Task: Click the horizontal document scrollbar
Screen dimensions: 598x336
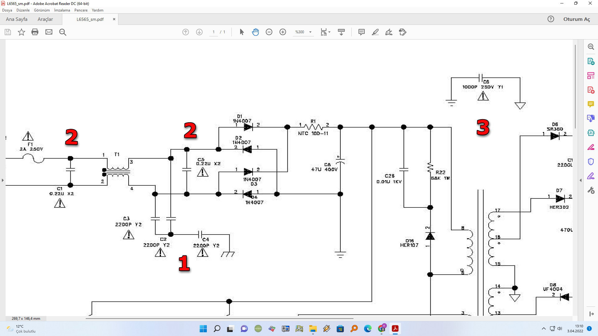Action: point(220,319)
